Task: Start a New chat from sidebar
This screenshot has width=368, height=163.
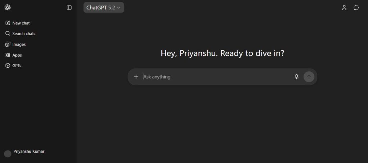Action: click(x=17, y=23)
